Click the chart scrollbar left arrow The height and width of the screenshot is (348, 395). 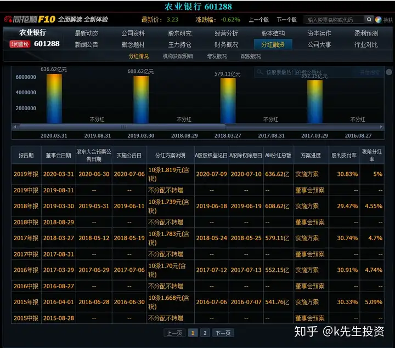coord(15,127)
